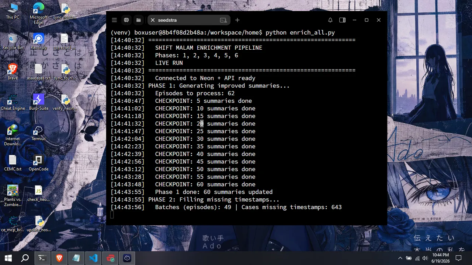Click 'Phase 1 done: 60 summaries updated' line
This screenshot has width=472, height=265.
click(214, 192)
